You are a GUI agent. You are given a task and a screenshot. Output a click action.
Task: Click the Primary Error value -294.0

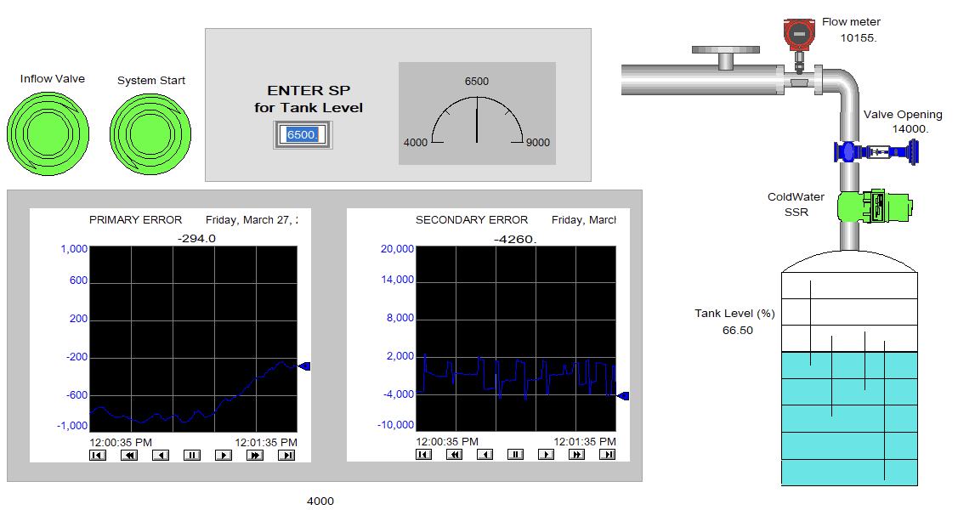point(196,239)
